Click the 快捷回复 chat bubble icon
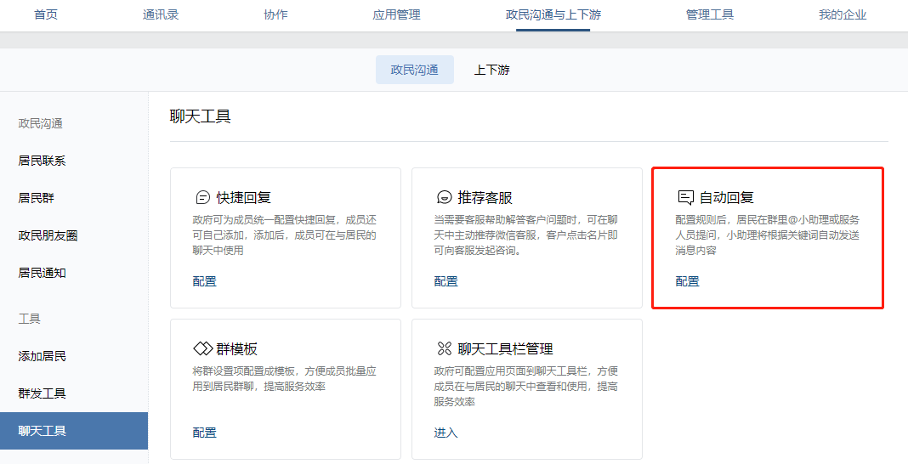The height and width of the screenshot is (464, 908). [202, 198]
